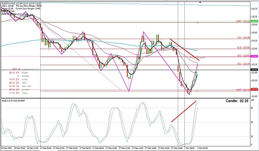Click the 'Spread:' info row
Image resolution: width=259 pixels, height=151 pixels.
coord(23,76)
